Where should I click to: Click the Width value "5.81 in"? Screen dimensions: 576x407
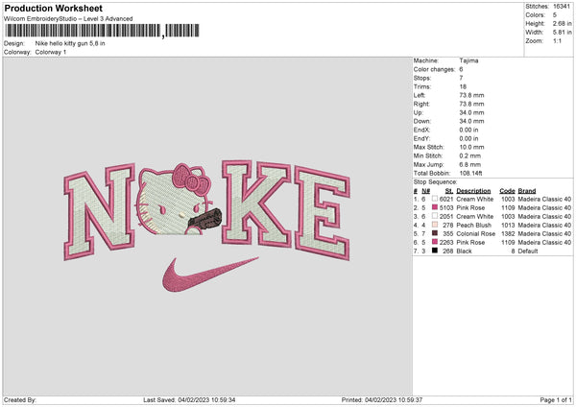click(x=562, y=33)
